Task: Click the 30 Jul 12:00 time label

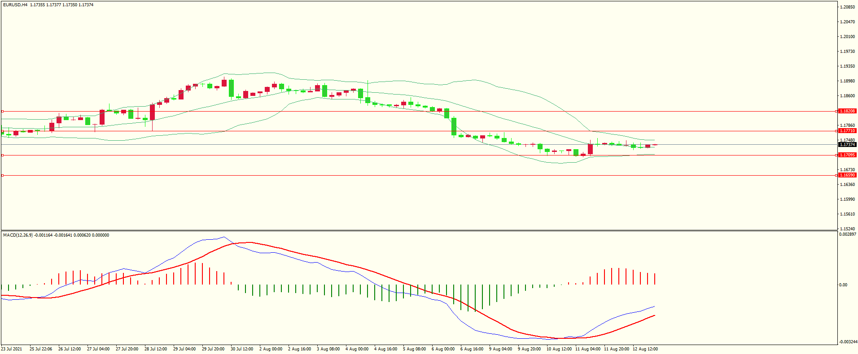Action: (242, 349)
